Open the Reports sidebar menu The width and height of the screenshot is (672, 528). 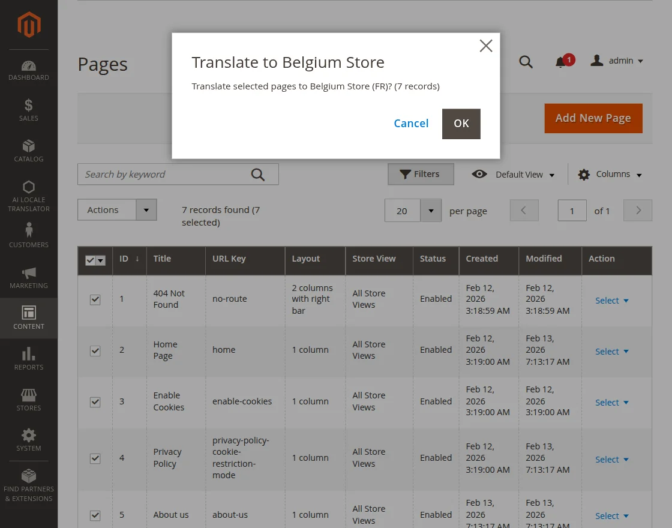29,359
